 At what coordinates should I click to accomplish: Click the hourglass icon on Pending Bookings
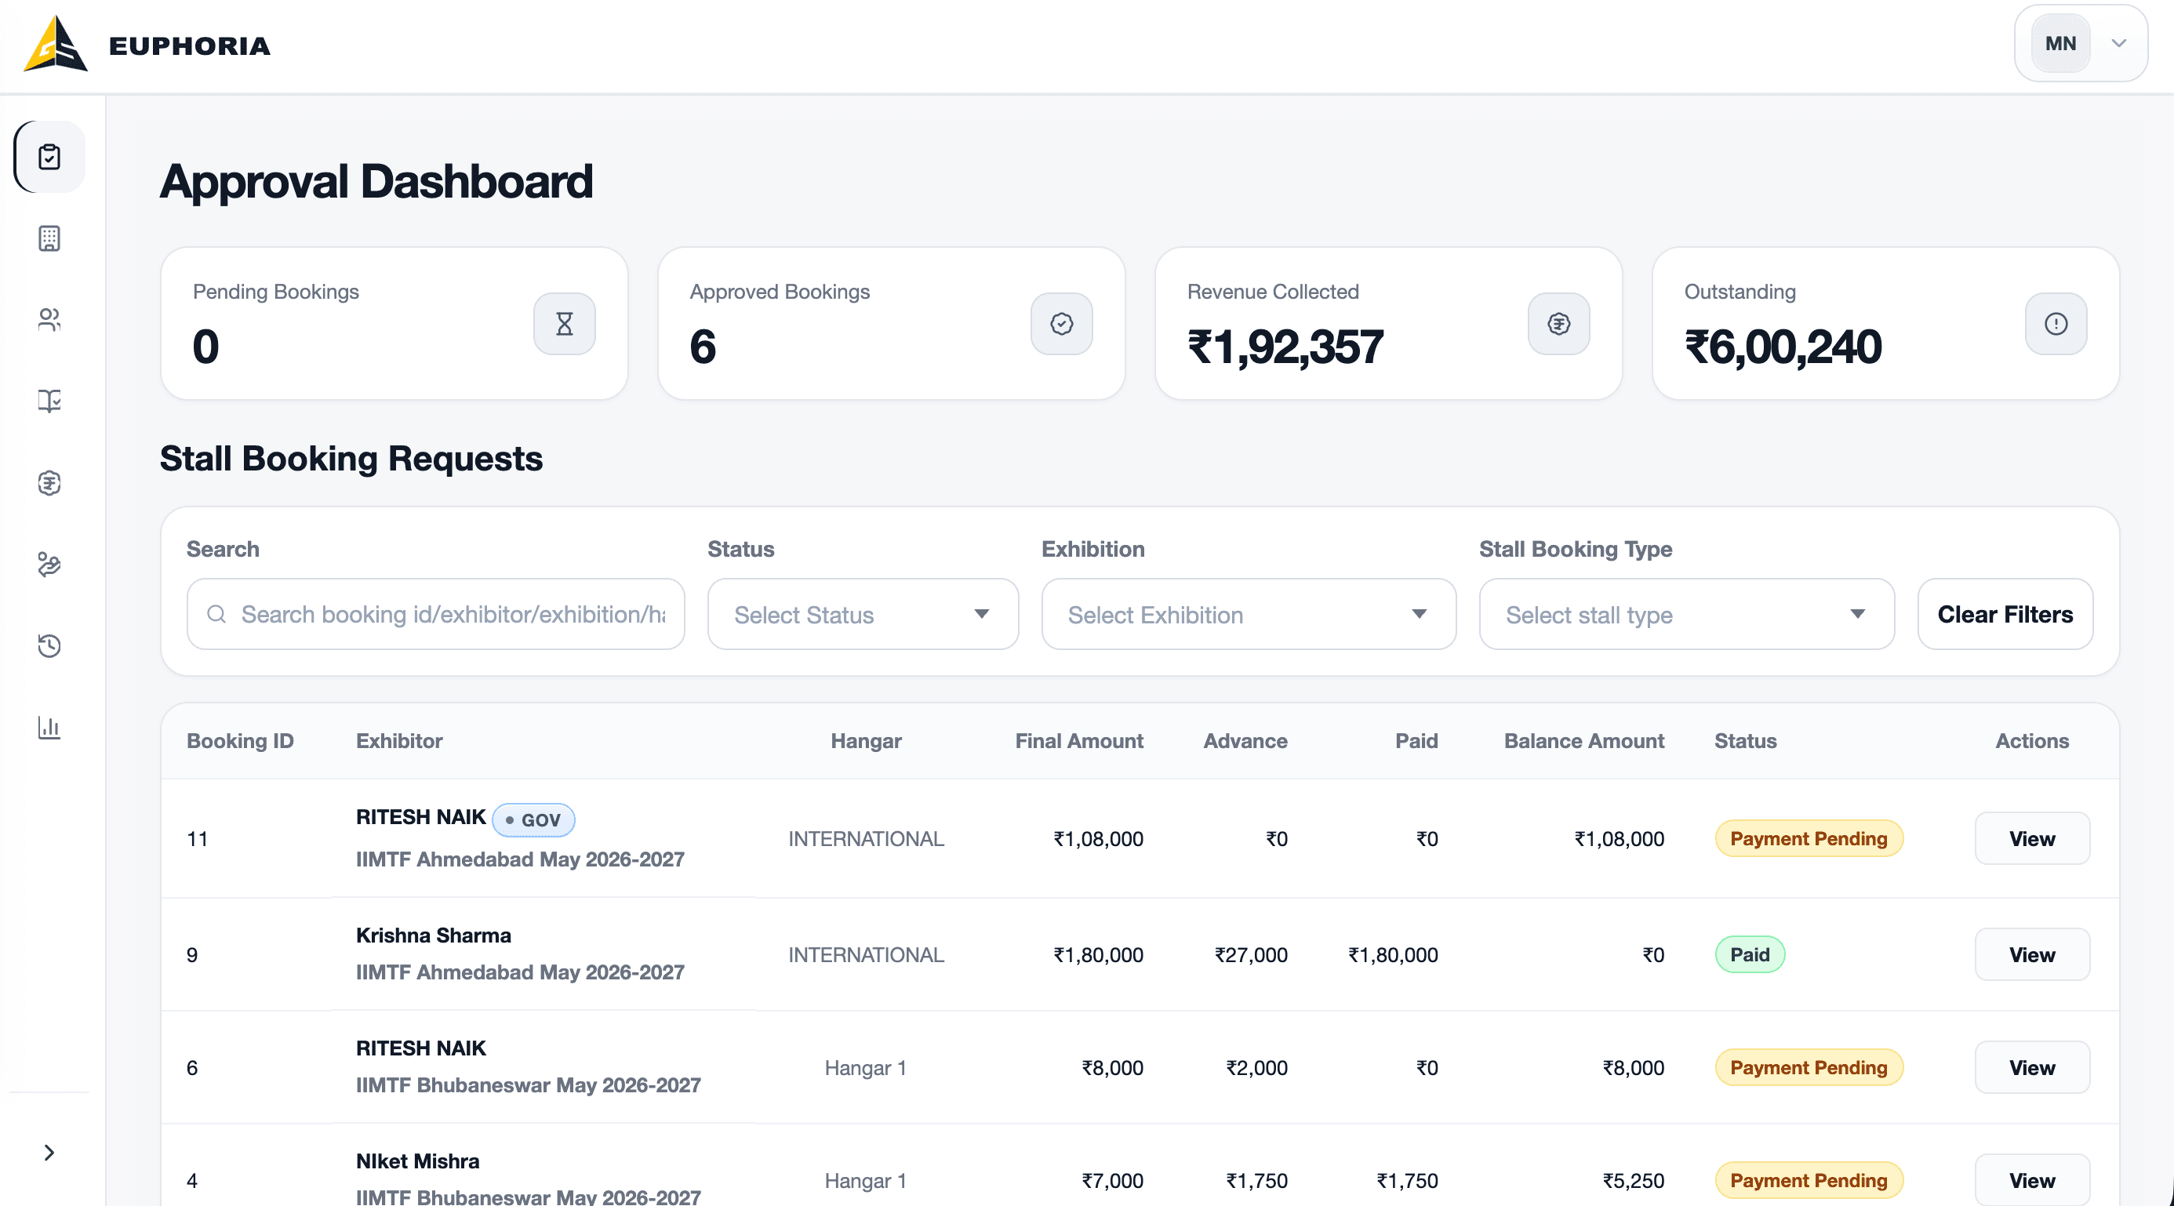click(x=565, y=324)
